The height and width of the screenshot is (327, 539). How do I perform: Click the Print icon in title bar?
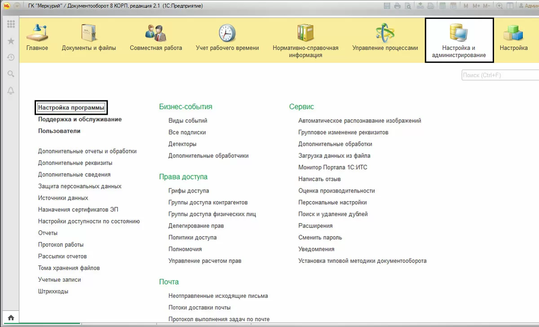coord(397,6)
